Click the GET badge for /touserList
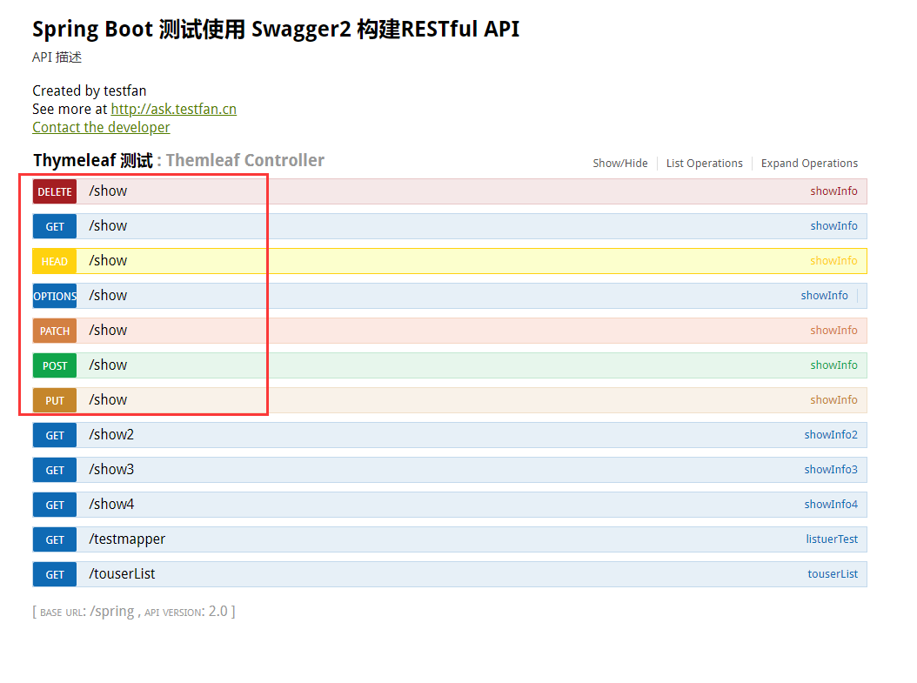This screenshot has width=917, height=683. tap(55, 574)
